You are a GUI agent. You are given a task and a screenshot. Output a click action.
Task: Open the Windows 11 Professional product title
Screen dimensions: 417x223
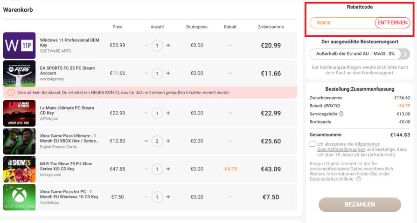click(x=69, y=42)
